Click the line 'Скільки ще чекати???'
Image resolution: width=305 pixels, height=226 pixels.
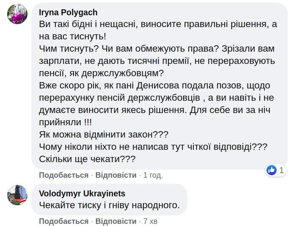(x=87, y=159)
